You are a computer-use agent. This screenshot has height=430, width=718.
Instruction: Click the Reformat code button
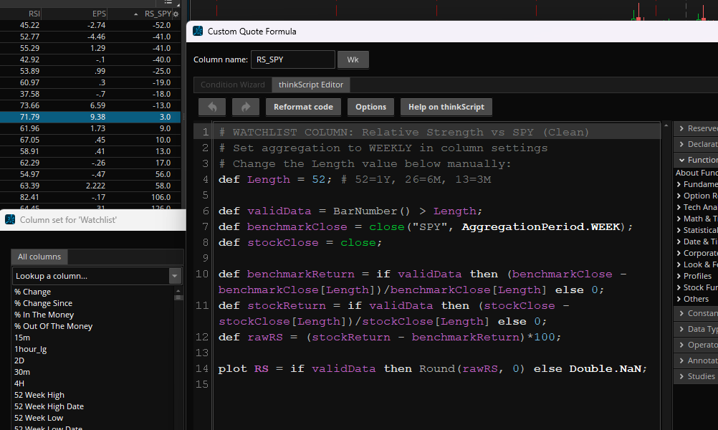[303, 107]
